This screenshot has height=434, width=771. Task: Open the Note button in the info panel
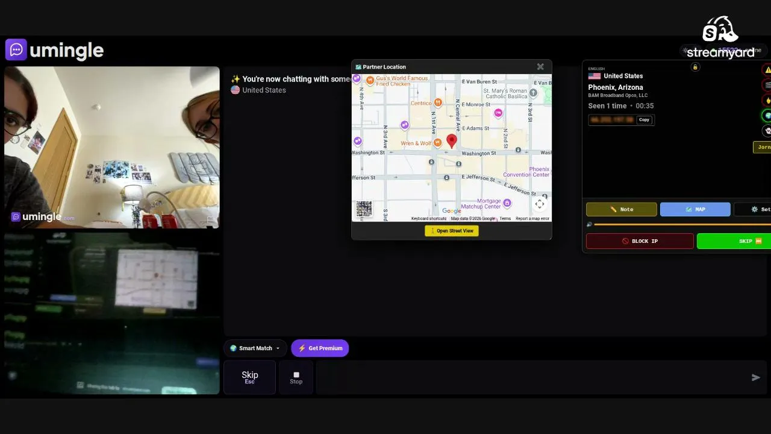point(622,210)
